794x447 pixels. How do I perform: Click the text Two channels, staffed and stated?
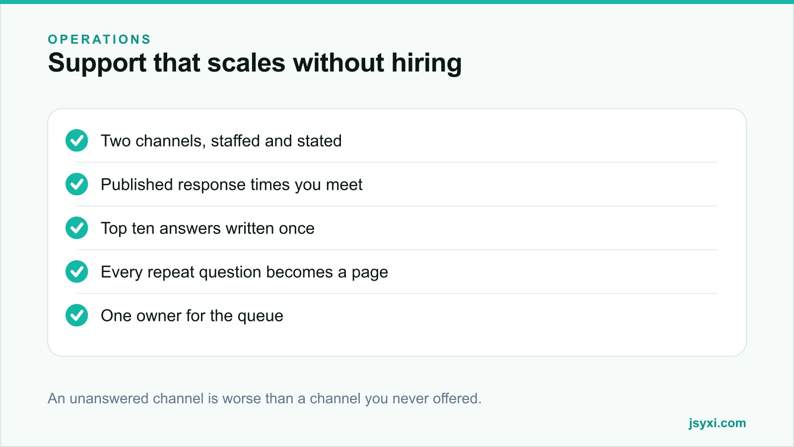pos(221,141)
